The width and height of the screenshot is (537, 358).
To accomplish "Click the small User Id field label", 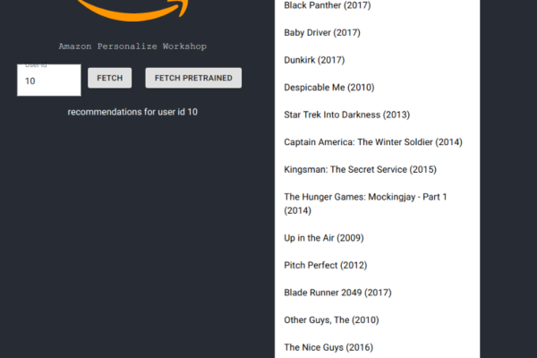I will coord(36,66).
